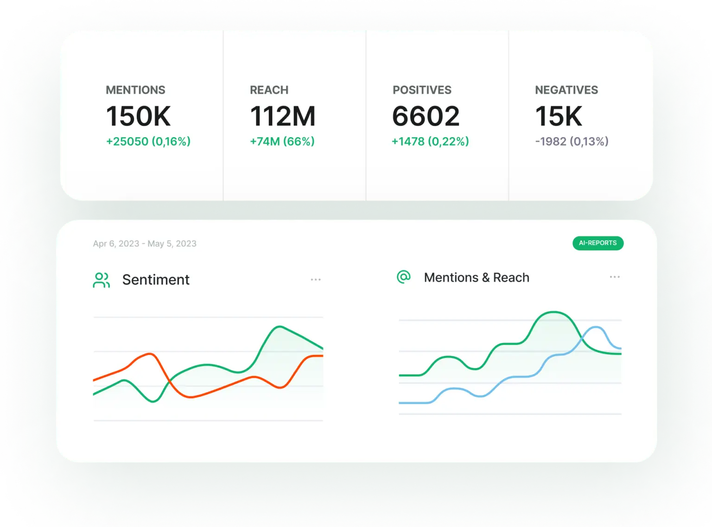712x527 pixels.
Task: Click the @ icon beside Mentions & Reach
Action: click(403, 276)
